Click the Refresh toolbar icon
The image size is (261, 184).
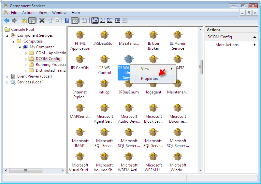click(57, 20)
